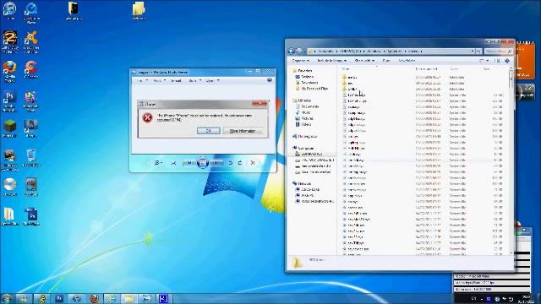Click More Information in iTunes dialog
The image size is (541, 304).
243,131
